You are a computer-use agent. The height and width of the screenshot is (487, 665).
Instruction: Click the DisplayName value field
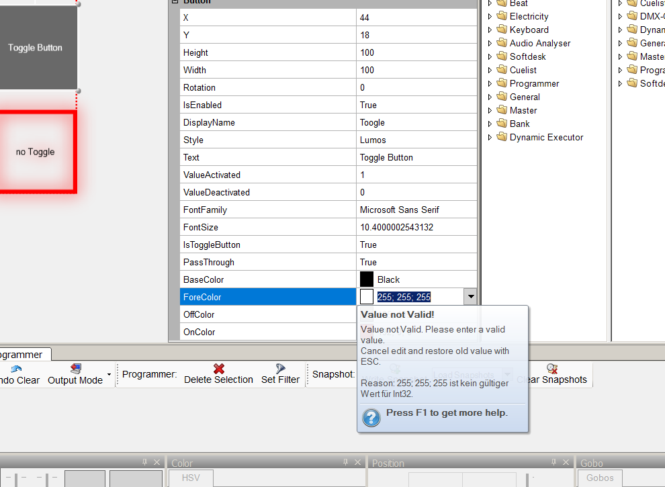click(x=416, y=122)
